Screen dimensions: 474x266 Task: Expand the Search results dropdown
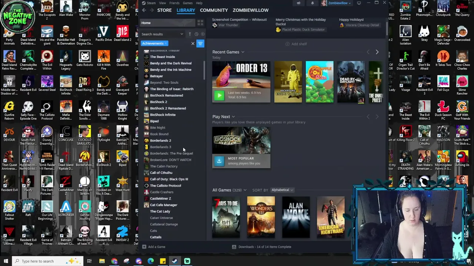coord(162,34)
